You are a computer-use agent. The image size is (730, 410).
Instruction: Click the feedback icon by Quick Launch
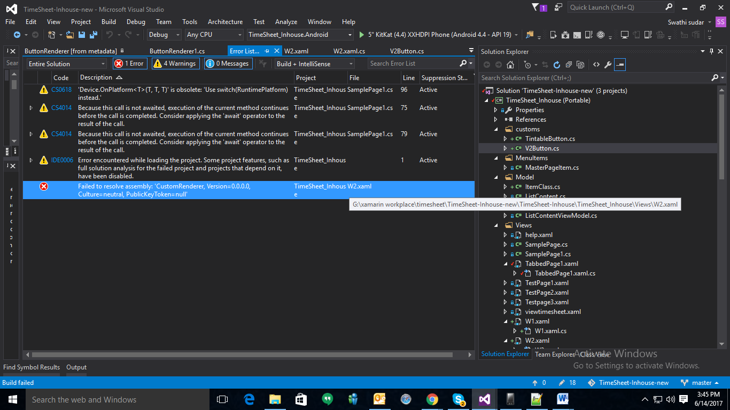coord(558,7)
